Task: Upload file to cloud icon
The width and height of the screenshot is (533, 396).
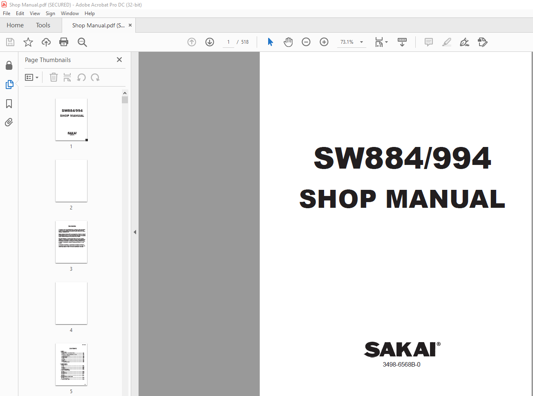Action: coord(46,42)
